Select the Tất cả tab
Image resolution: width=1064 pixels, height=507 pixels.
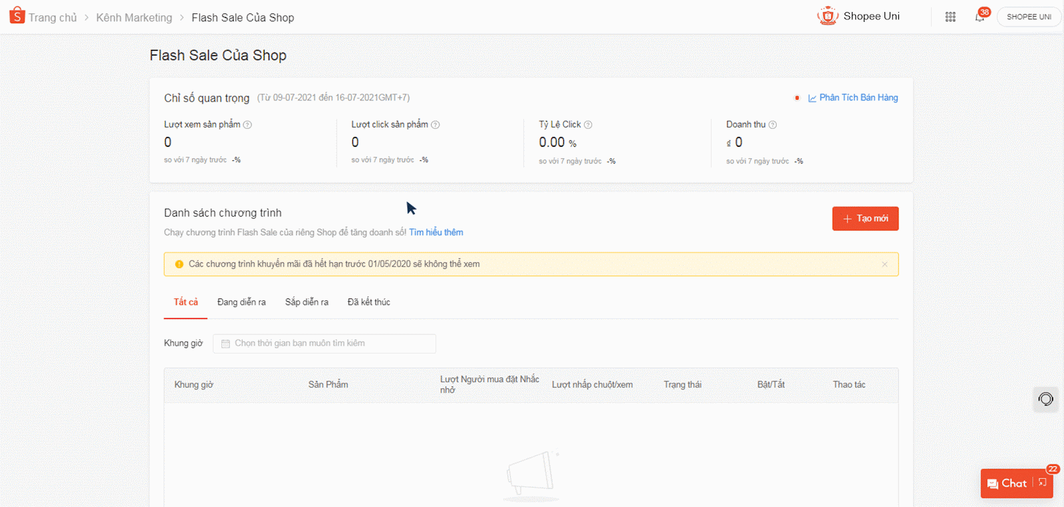[x=186, y=302]
